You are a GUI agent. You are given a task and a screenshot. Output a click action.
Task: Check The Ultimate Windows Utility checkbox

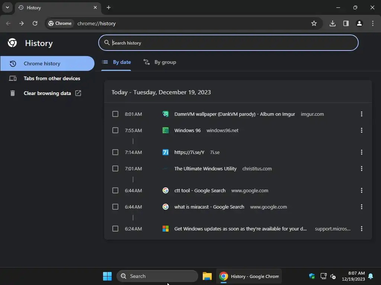115,169
